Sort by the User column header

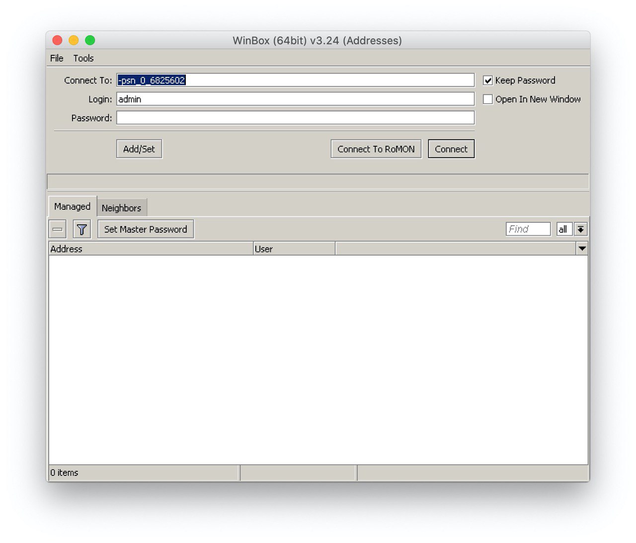[294, 249]
